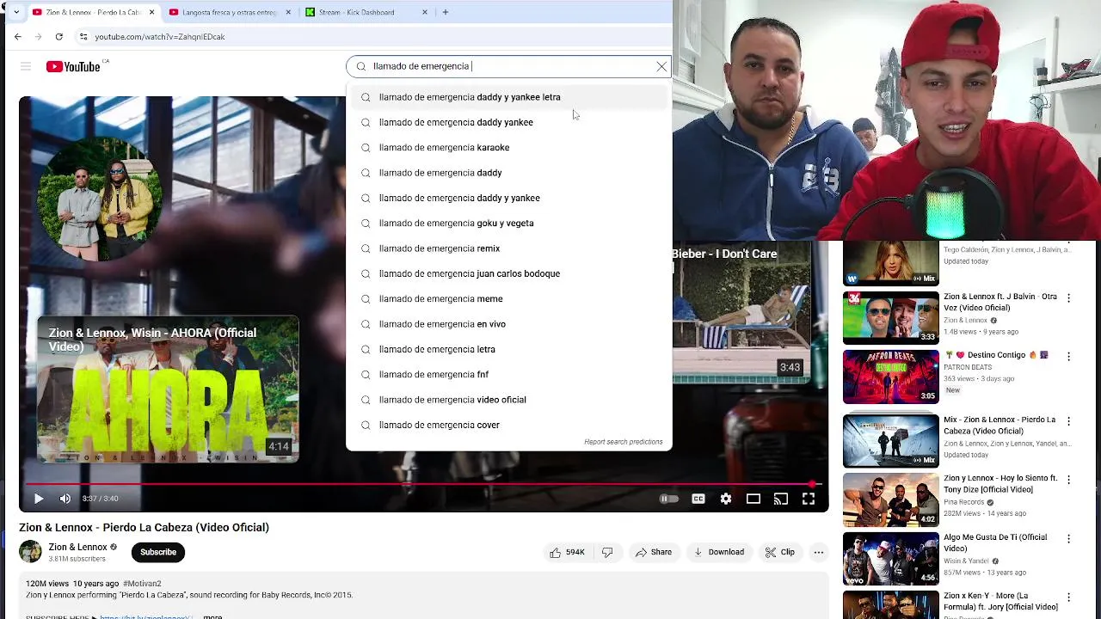
Task: Go to the YouTube home logo
Action: tap(73, 66)
